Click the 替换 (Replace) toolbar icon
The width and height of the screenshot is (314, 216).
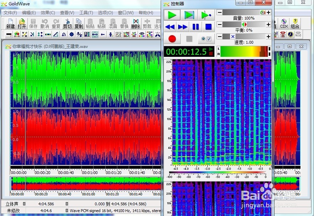coord(124,23)
